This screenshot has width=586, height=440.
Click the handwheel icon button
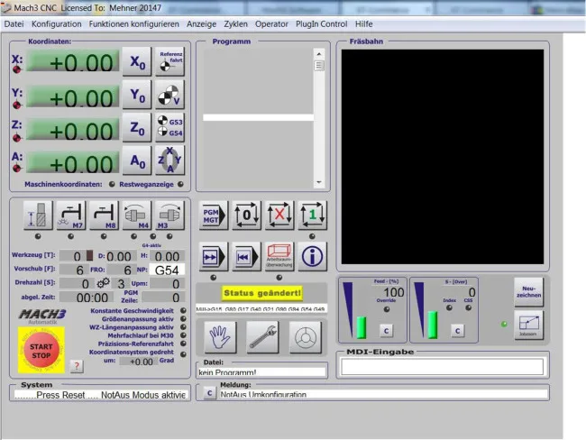(306, 337)
